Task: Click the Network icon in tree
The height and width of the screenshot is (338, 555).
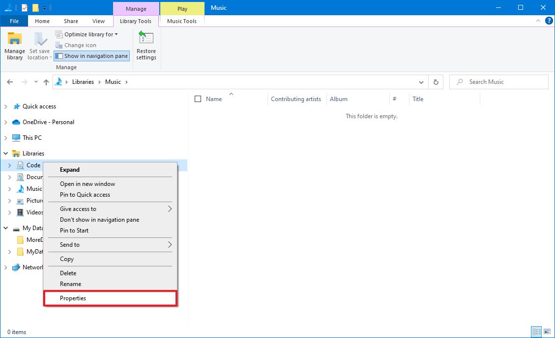Action: [x=16, y=267]
